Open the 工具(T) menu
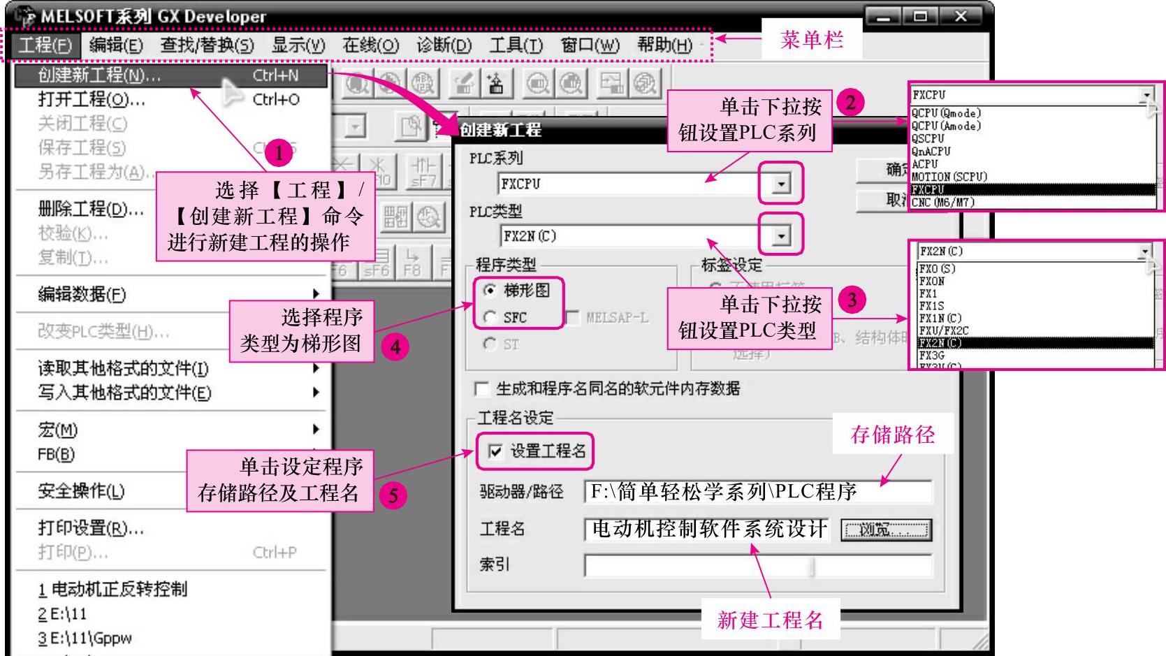 coord(516,45)
